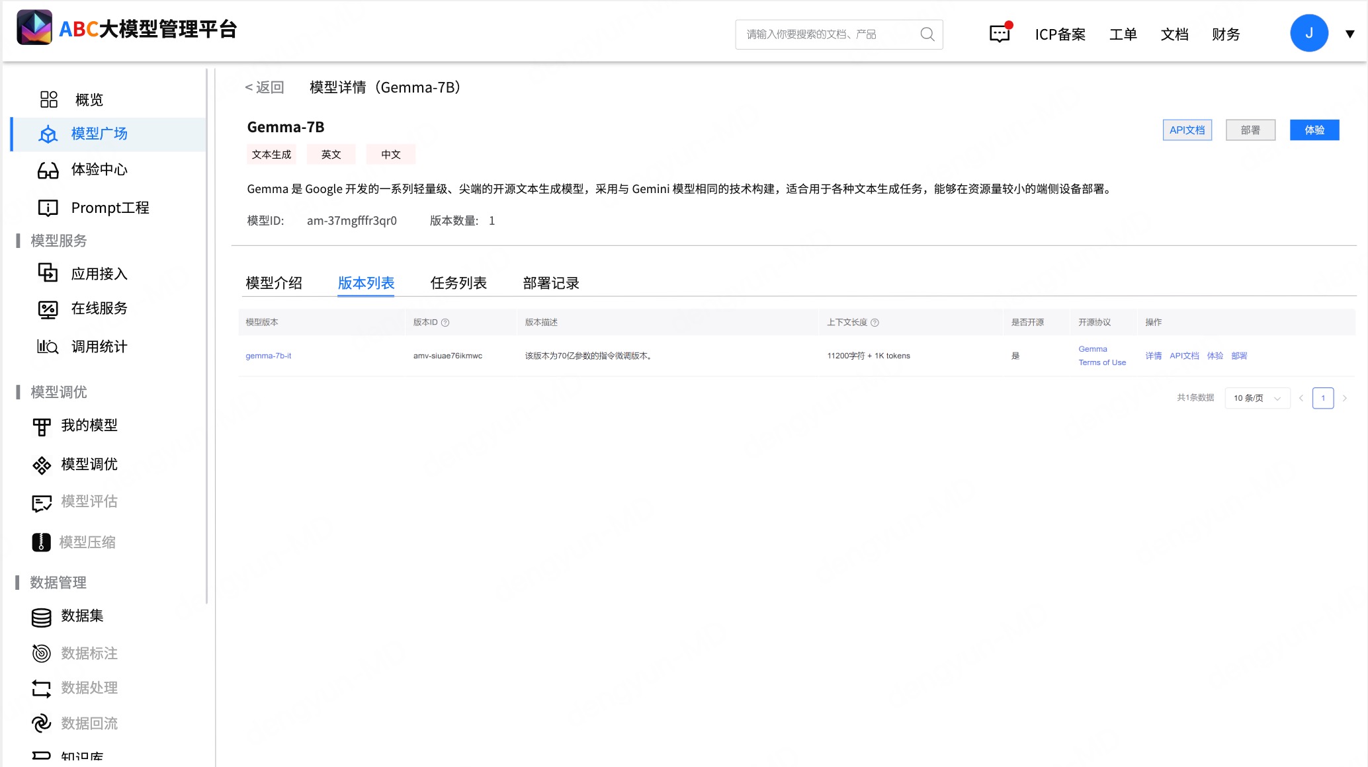Click the version ID amv-siuae76ikmwc
Viewport: 1368px width, 767px height.
point(448,356)
